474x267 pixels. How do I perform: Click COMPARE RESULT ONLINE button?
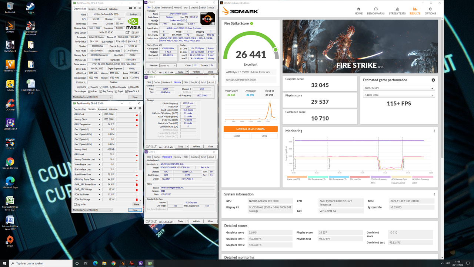[251, 129]
